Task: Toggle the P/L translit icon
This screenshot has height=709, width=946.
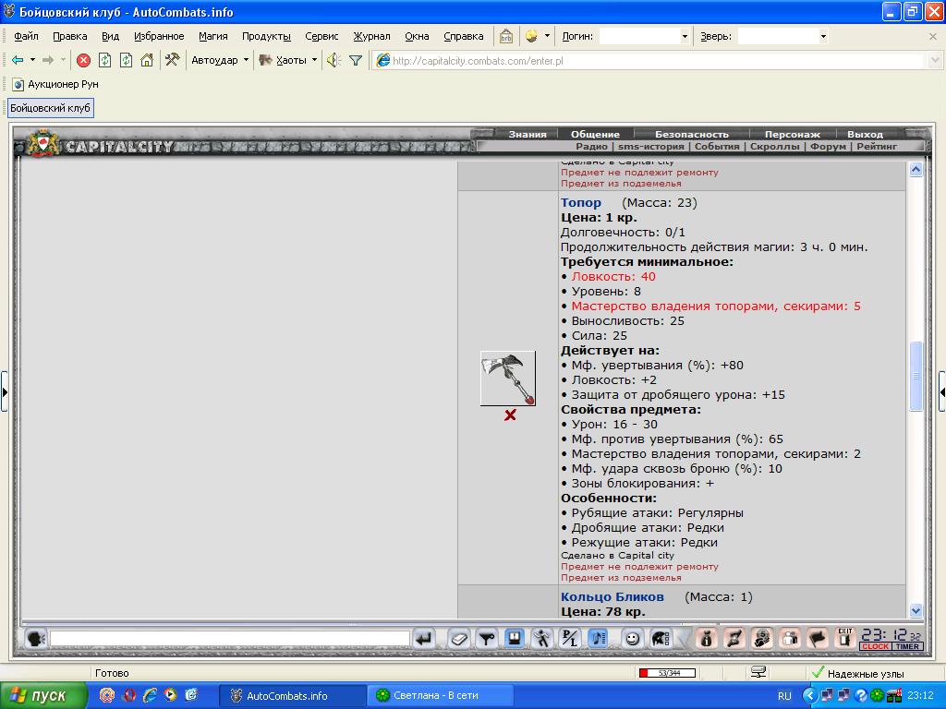Action: point(569,638)
